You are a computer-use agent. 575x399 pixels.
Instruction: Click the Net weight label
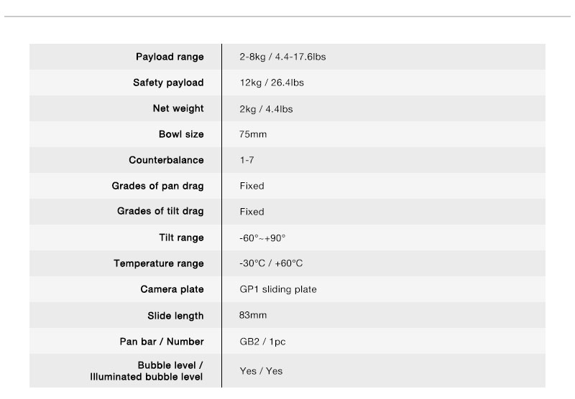[x=178, y=108]
